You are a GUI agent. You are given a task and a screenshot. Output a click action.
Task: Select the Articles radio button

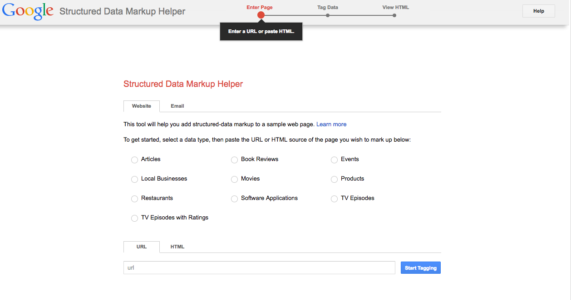pos(134,160)
